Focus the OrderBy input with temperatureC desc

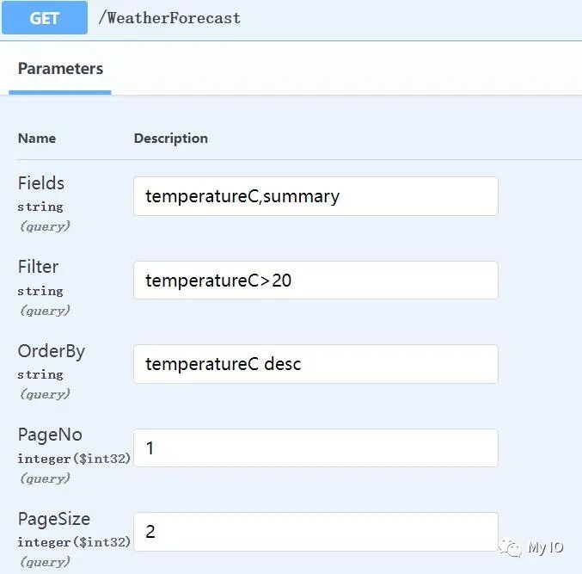pyautogui.click(x=316, y=364)
